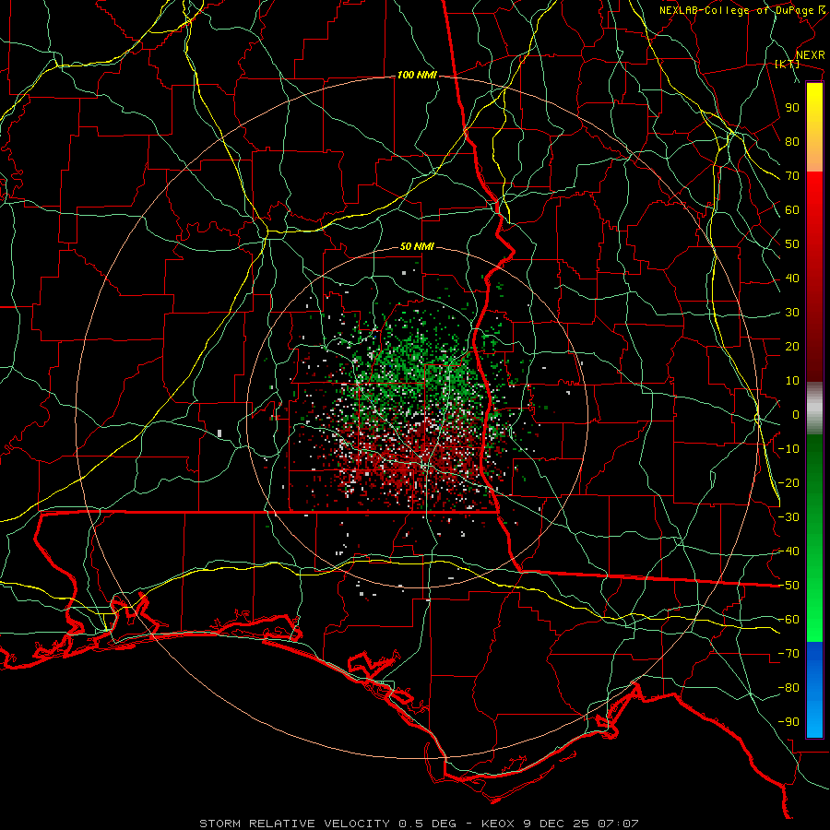Click the NEXLAB-College of DuPage title text

(736, 10)
